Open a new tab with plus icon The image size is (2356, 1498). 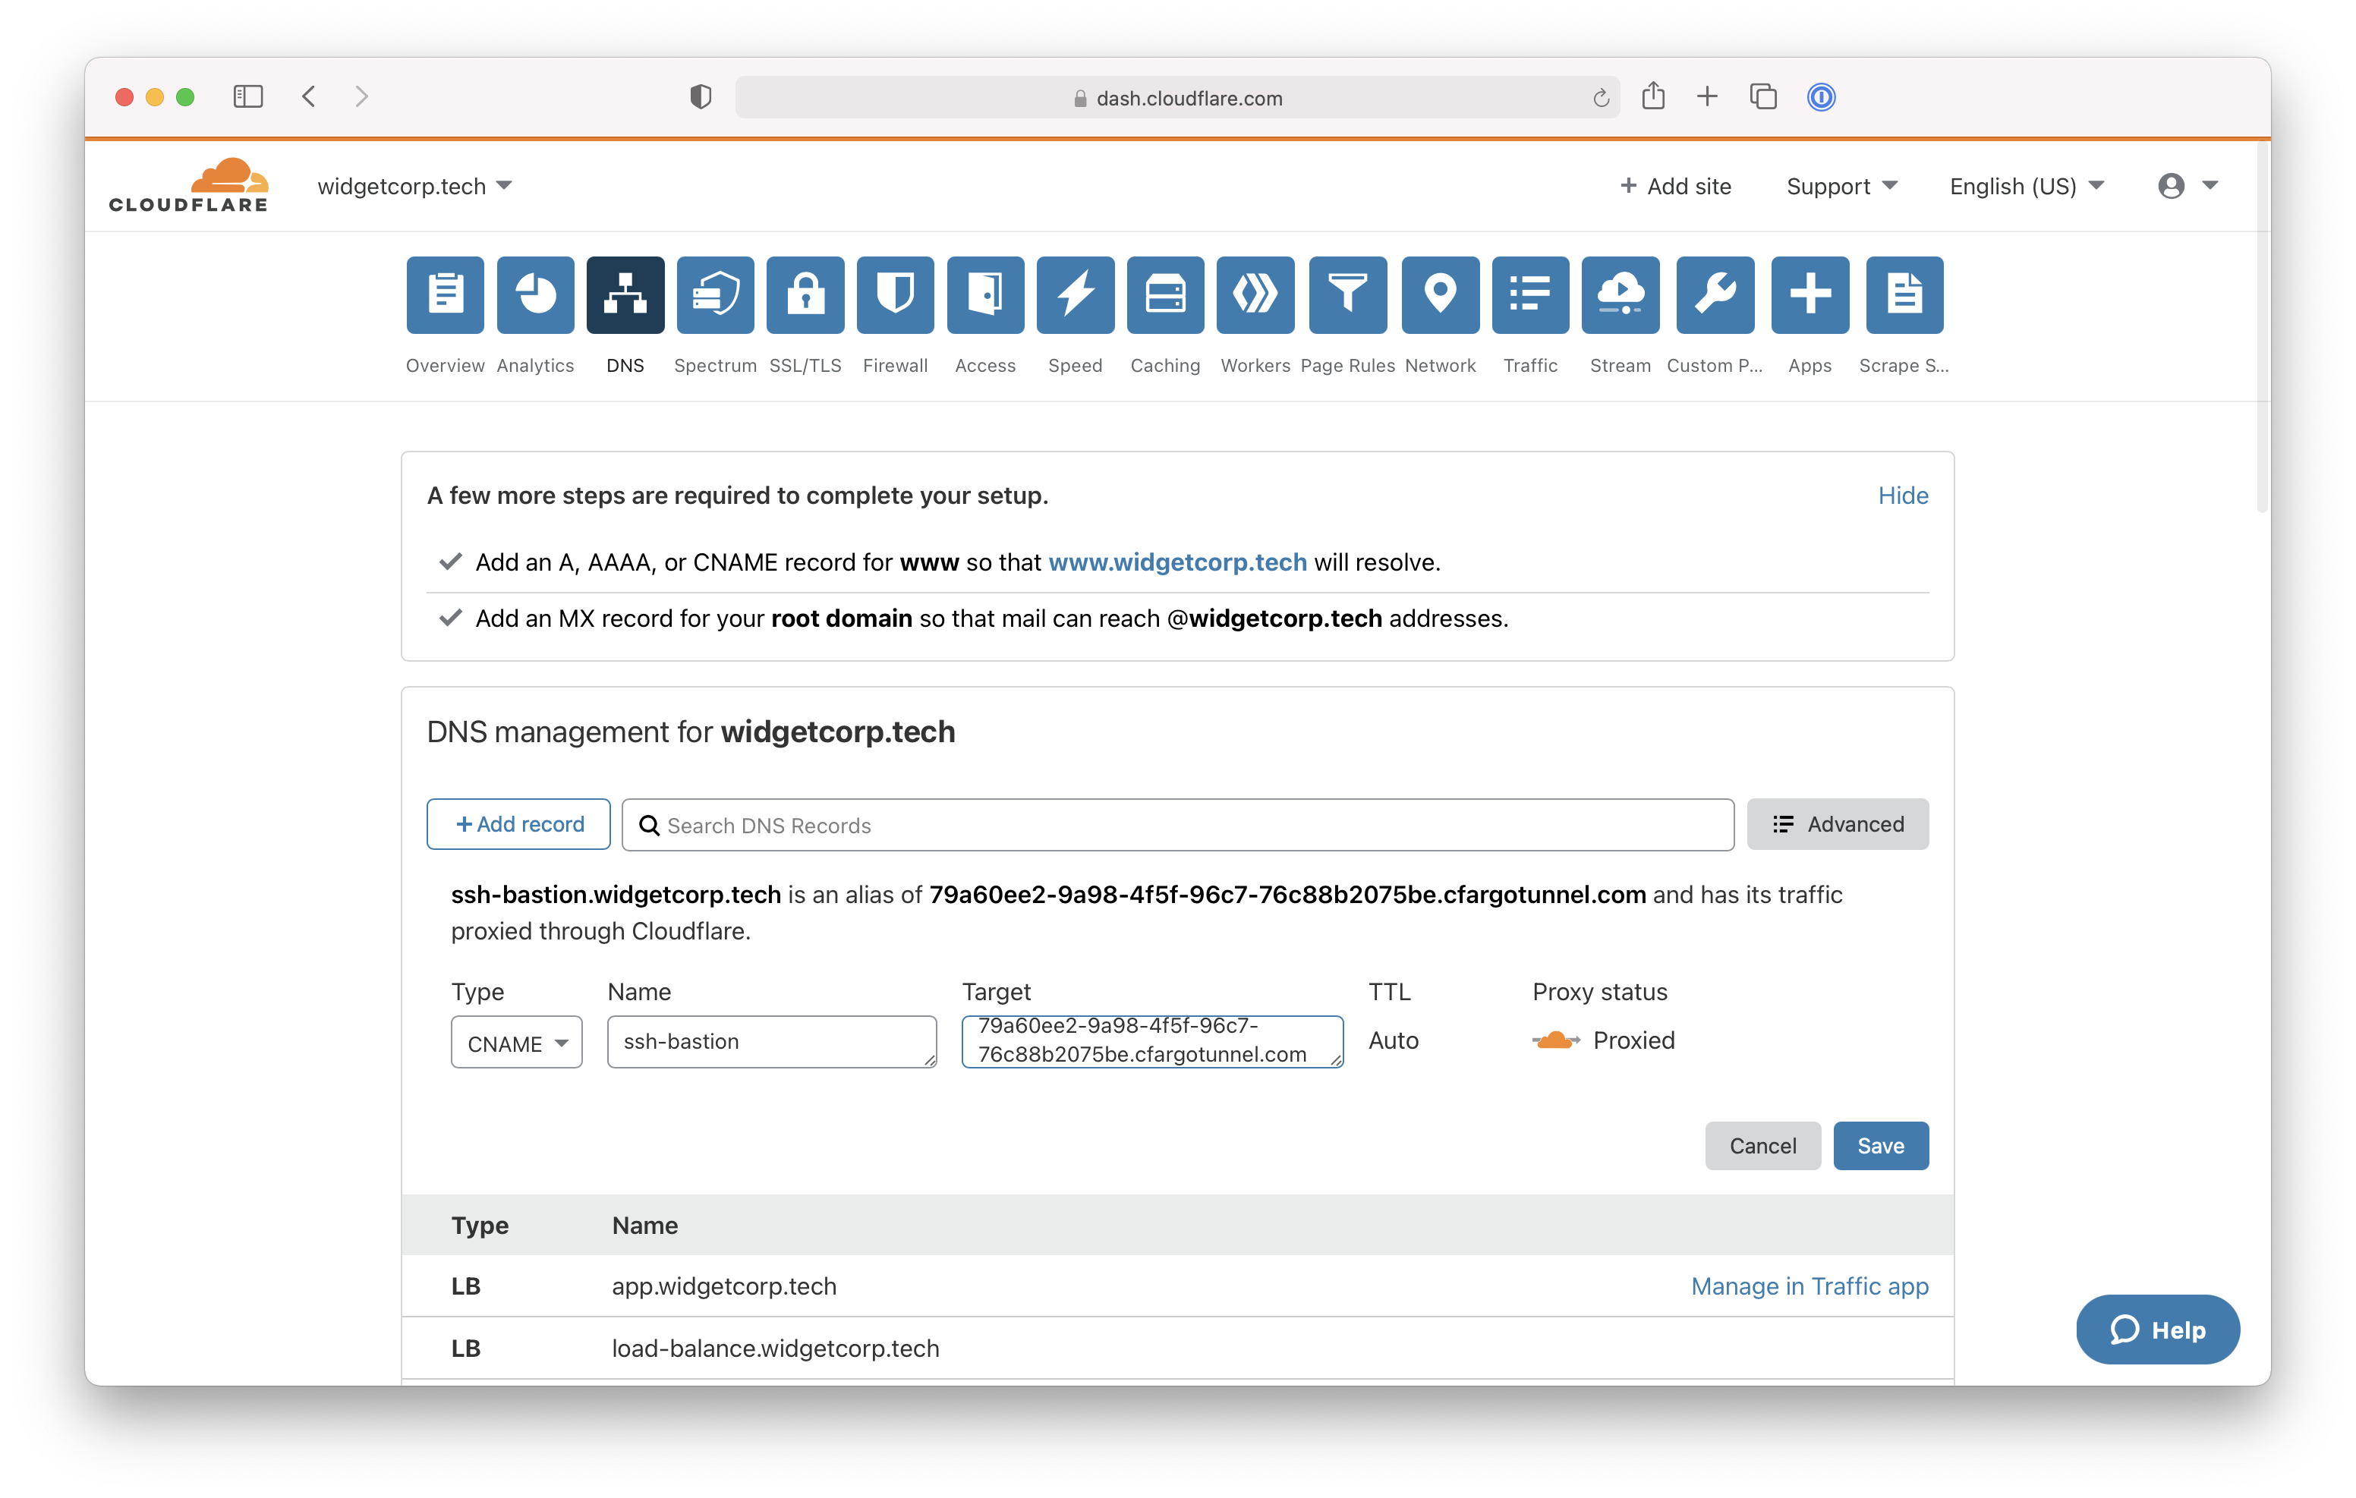1707,96
